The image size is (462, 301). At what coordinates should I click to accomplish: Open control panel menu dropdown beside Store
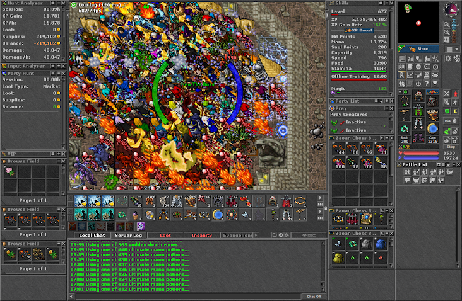(453, 49)
